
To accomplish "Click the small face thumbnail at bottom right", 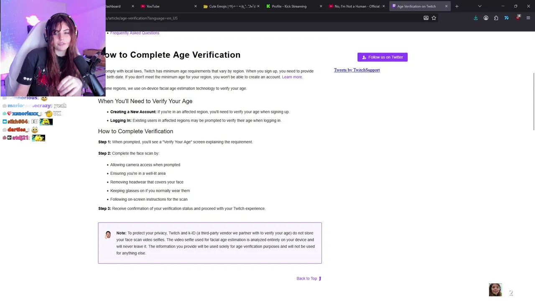I will pos(495,290).
